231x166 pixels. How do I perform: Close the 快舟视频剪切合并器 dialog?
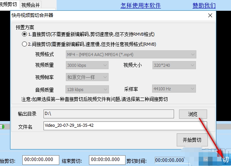coord(210,15)
